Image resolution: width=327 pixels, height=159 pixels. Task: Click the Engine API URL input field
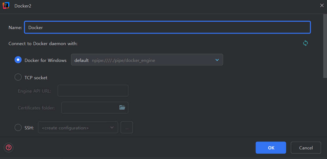93,90
